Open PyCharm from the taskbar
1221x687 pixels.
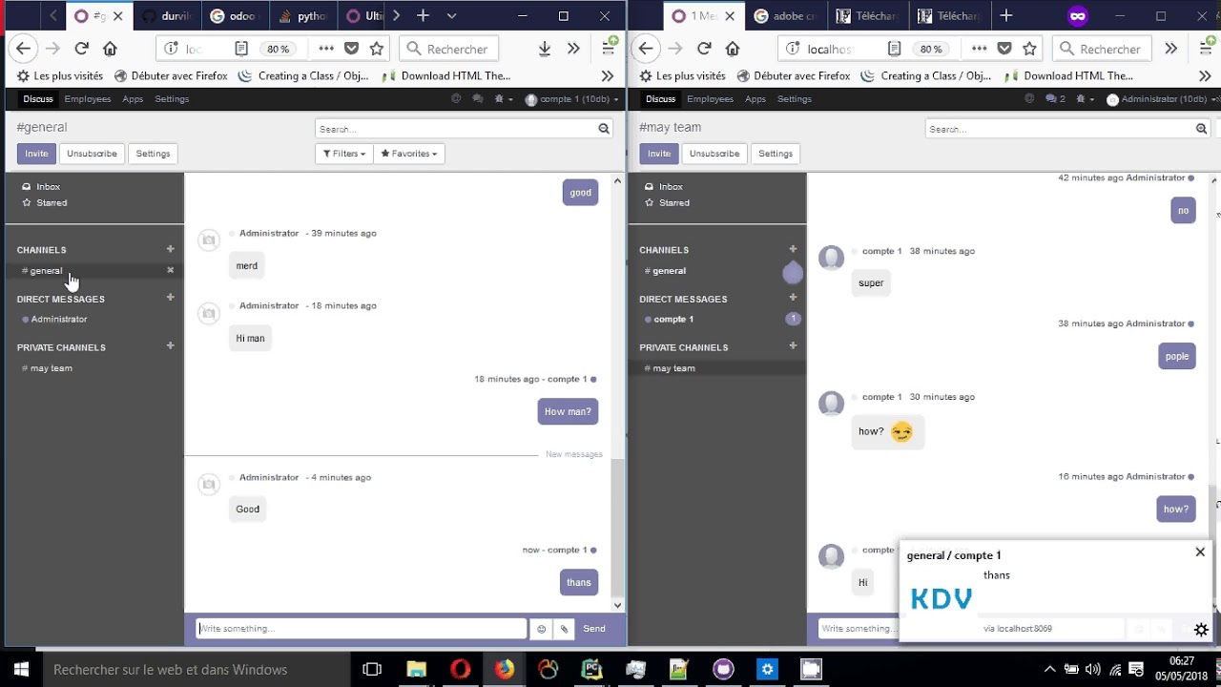click(591, 670)
